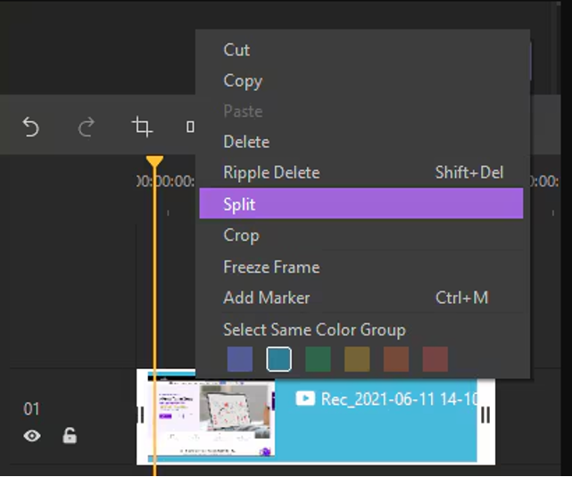Pick the green color swatch
The image size is (572, 477).
pos(318,359)
